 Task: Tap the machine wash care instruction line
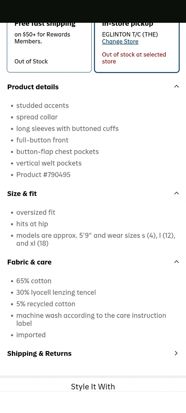[x=91, y=319]
